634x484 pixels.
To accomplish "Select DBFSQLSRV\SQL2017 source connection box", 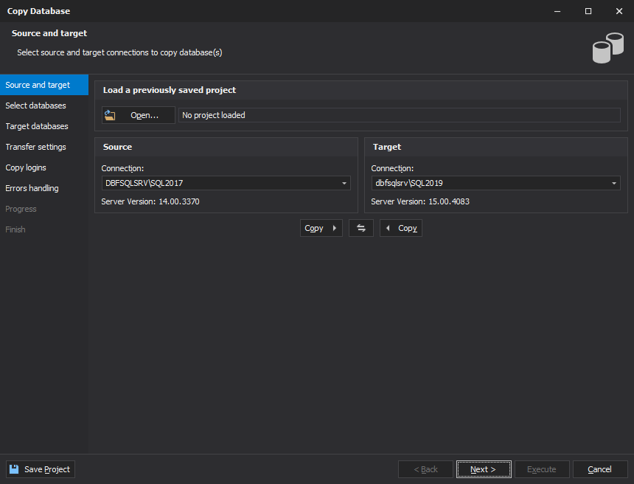I will click(226, 183).
